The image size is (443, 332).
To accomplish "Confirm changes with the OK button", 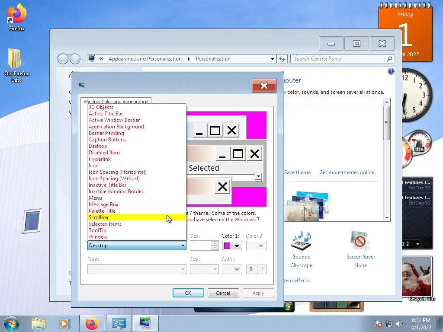I will (x=188, y=293).
